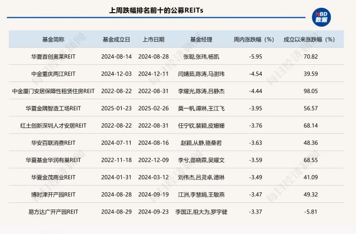This screenshot has height=234, width=356.
Task: Select the weekly change value -4.54
Action: pyautogui.click(x=255, y=74)
